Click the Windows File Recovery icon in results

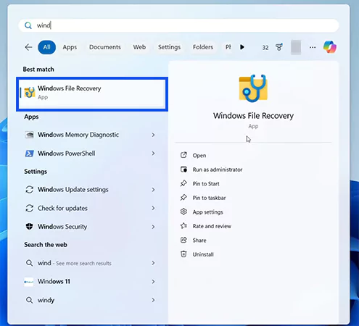click(30, 93)
